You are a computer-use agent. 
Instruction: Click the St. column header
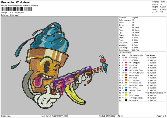pyautogui.click(x=131, y=55)
